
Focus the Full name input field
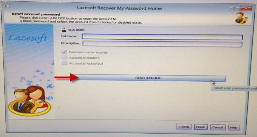162,37
